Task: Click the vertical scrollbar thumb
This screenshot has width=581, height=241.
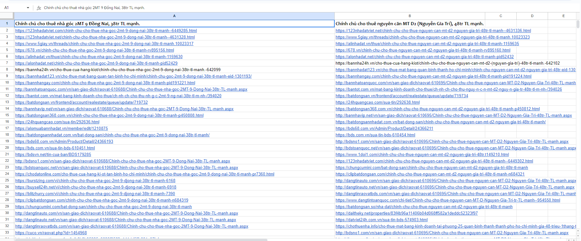Action: point(578,24)
